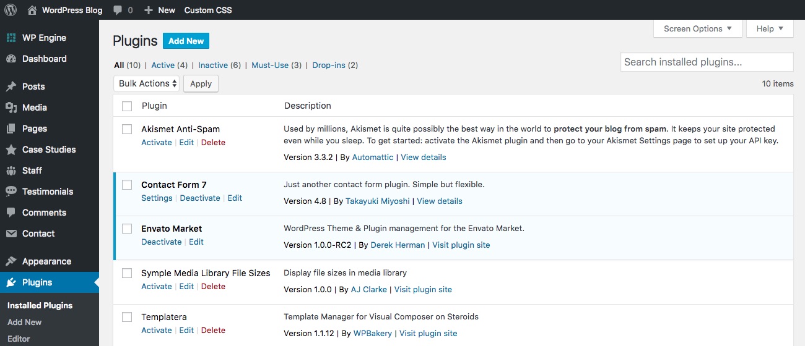The image size is (805, 346).
Task: Click the Comments bubble icon in sidebar
Action: [x=11, y=213]
